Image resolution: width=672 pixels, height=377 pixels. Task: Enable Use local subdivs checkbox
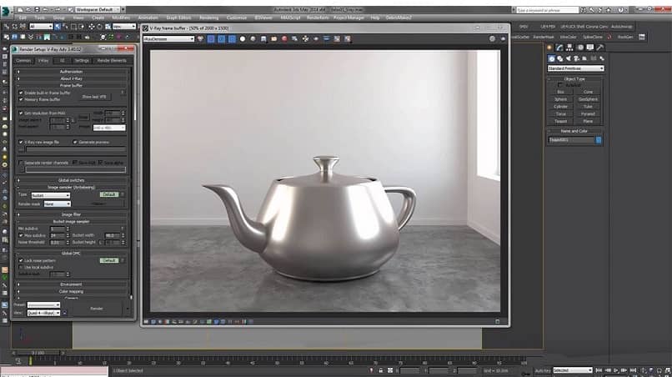click(x=21, y=267)
